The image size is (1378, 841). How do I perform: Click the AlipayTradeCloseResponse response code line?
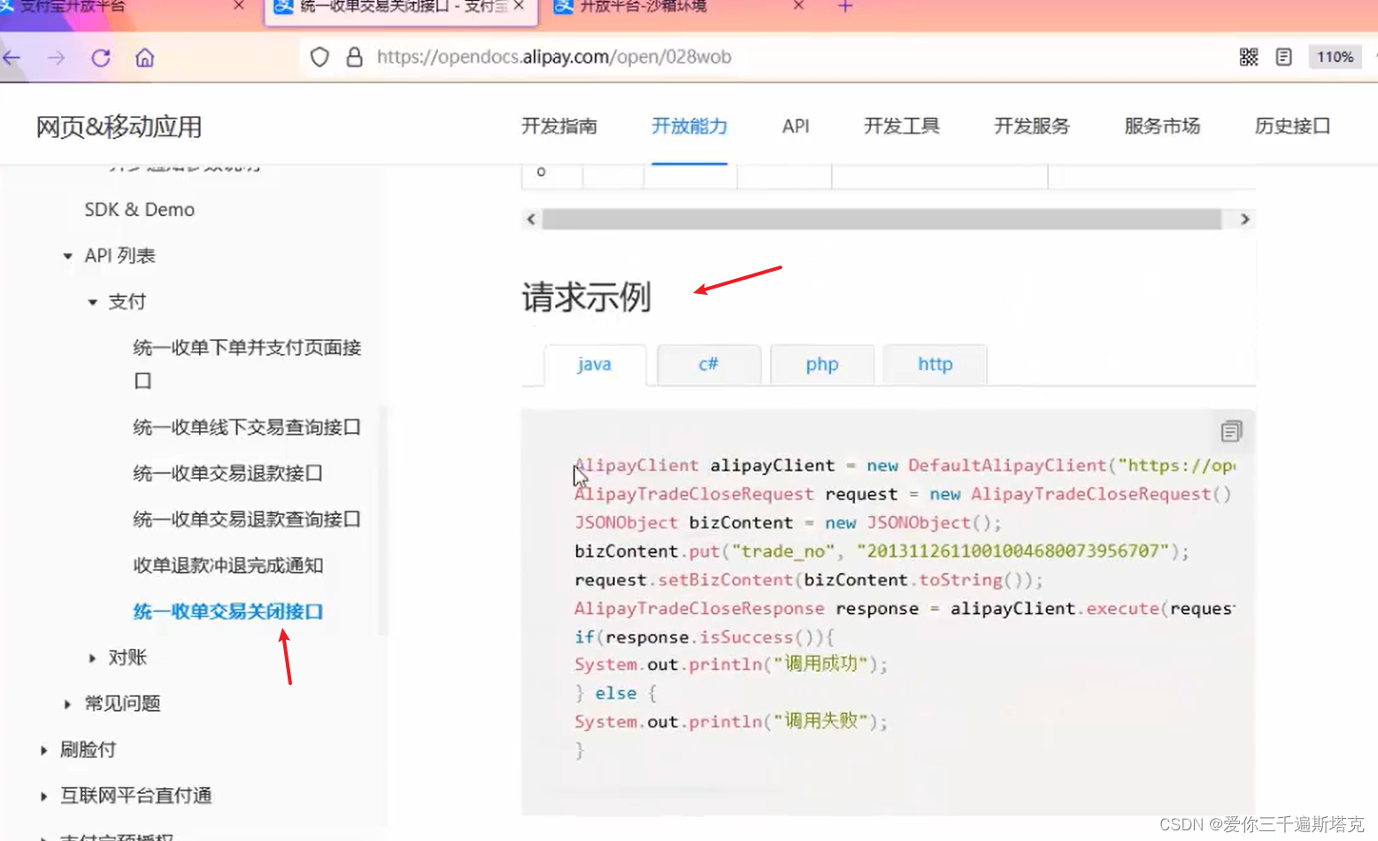[x=905, y=609]
